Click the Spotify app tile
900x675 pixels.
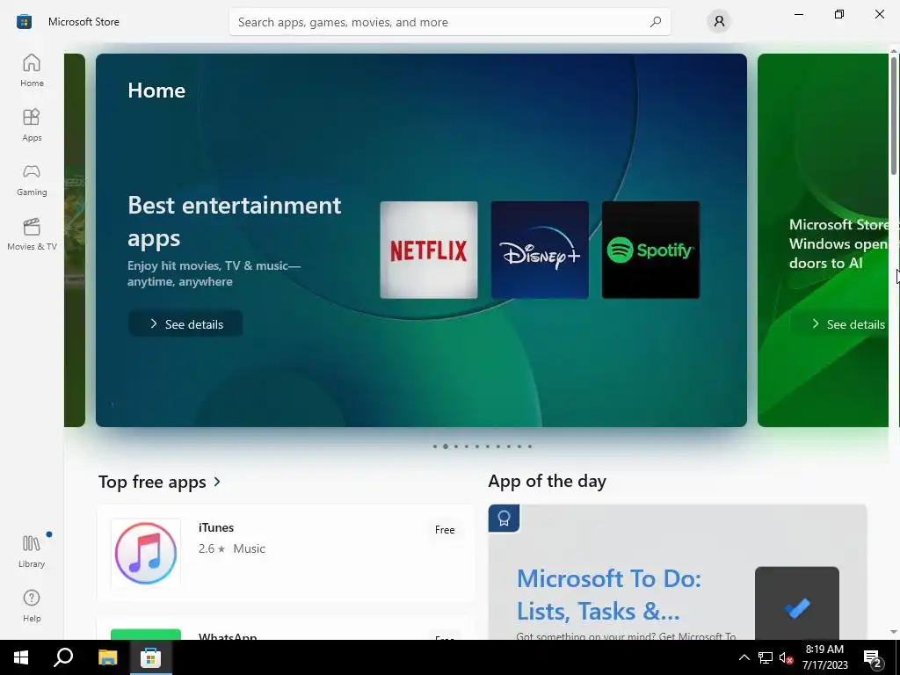click(x=650, y=250)
